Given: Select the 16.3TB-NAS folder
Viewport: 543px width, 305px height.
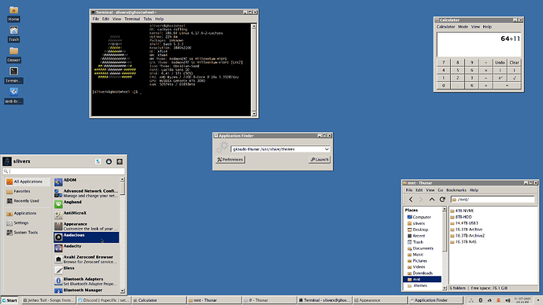Looking at the screenshot, I should (x=464, y=241).
